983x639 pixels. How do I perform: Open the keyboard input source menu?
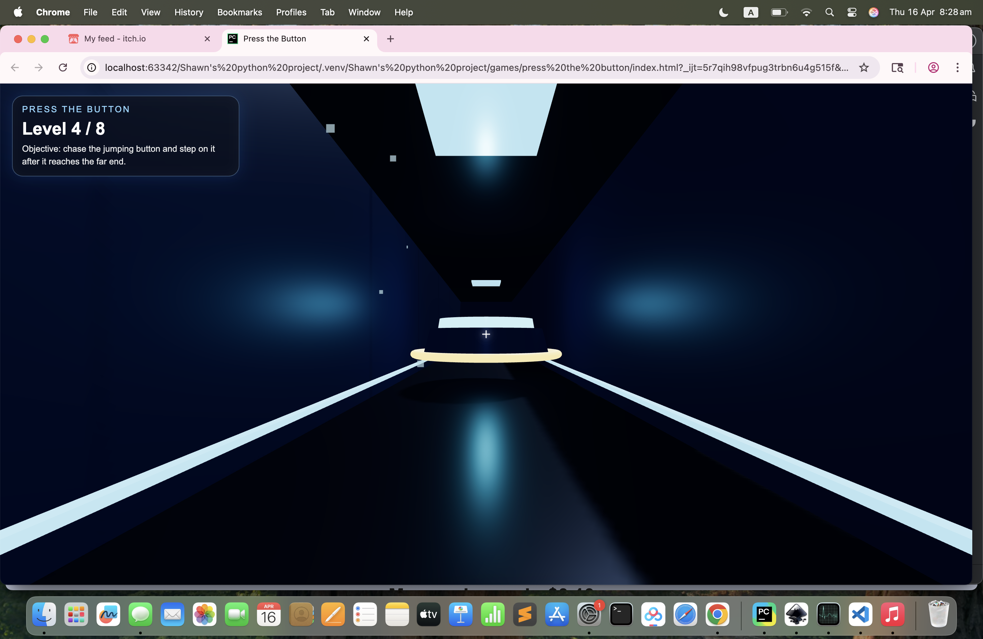coord(751,12)
